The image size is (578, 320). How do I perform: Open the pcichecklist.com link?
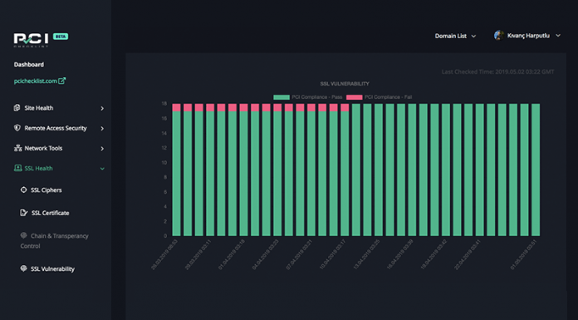click(x=36, y=81)
